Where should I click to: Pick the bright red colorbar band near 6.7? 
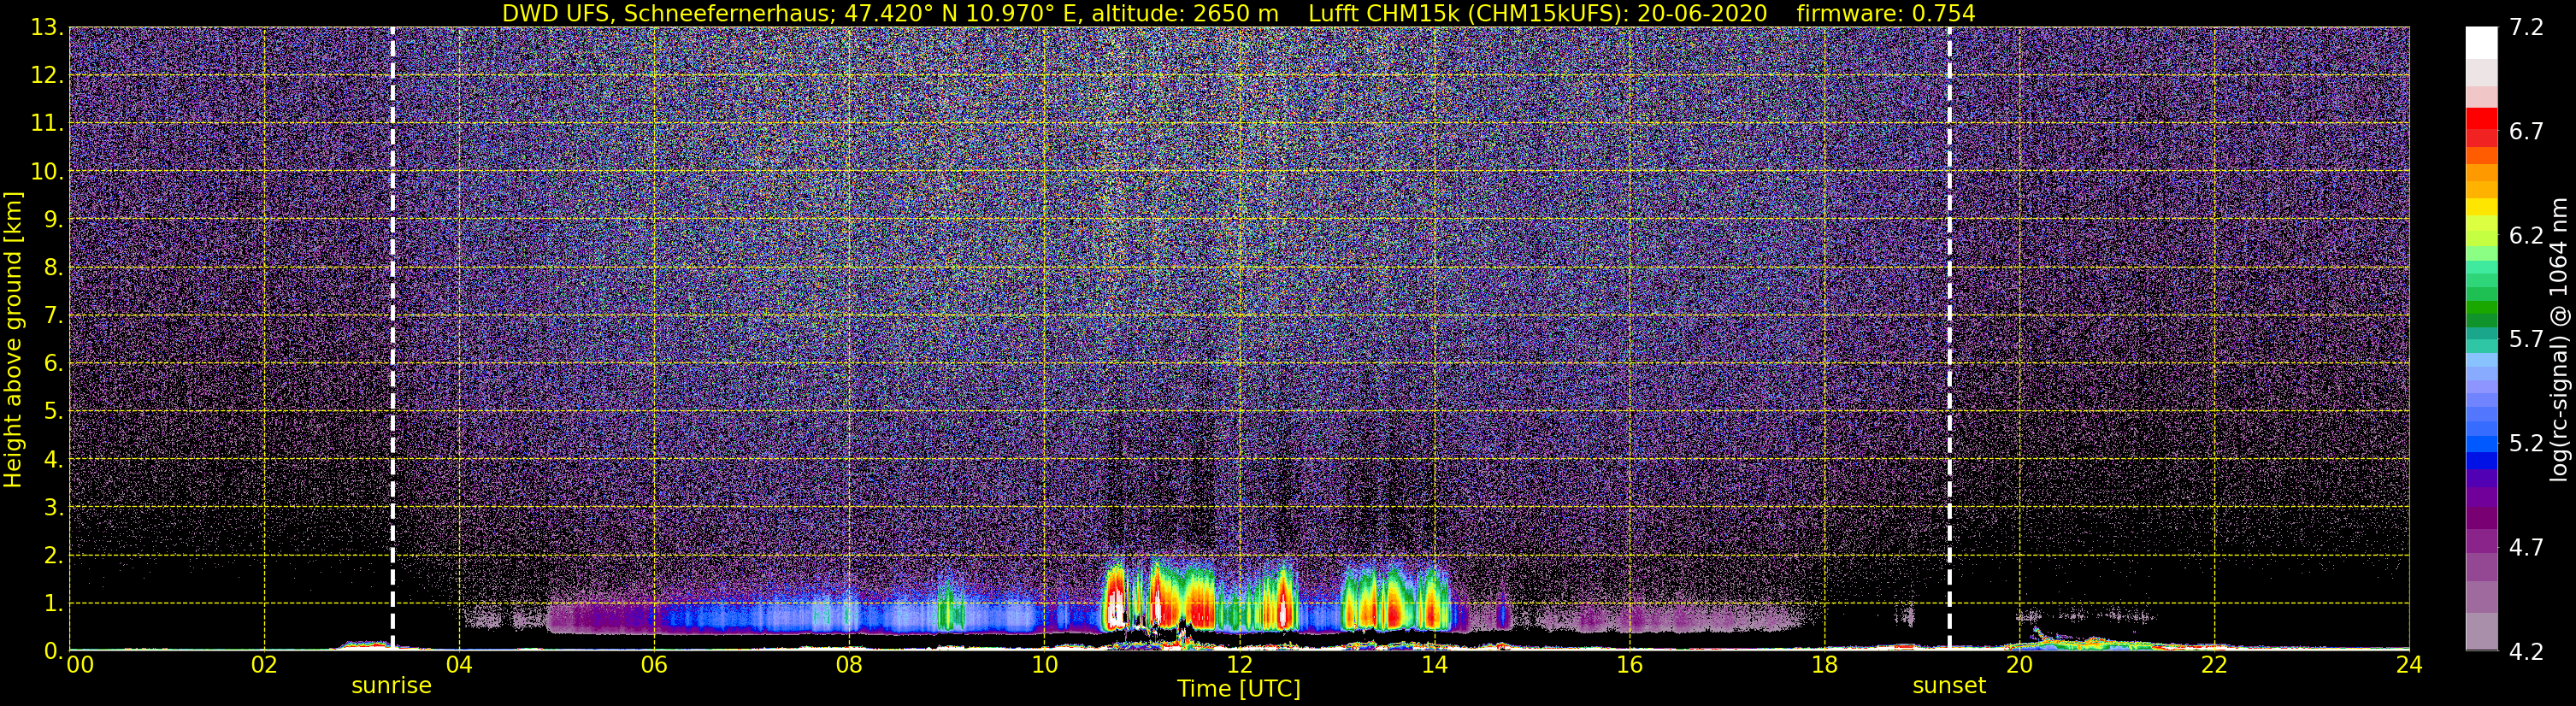[x=2481, y=119]
